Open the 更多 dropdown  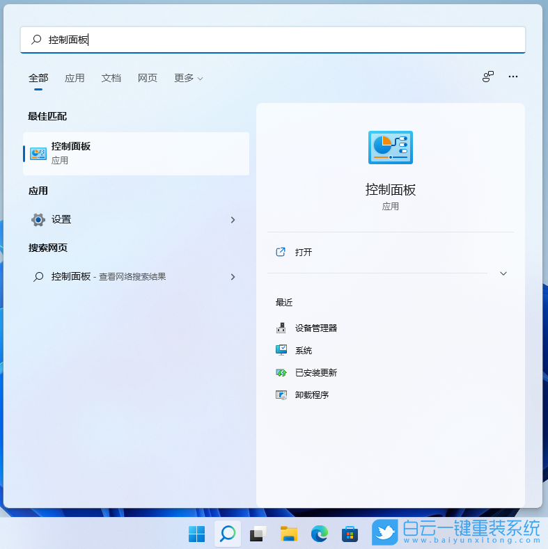(x=189, y=78)
